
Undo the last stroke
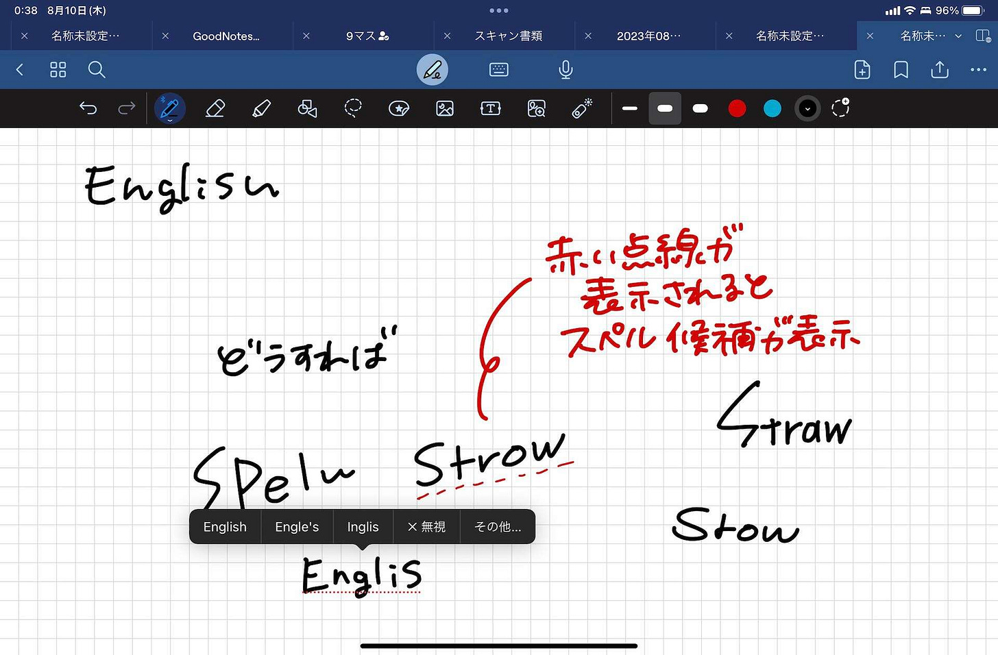88,108
